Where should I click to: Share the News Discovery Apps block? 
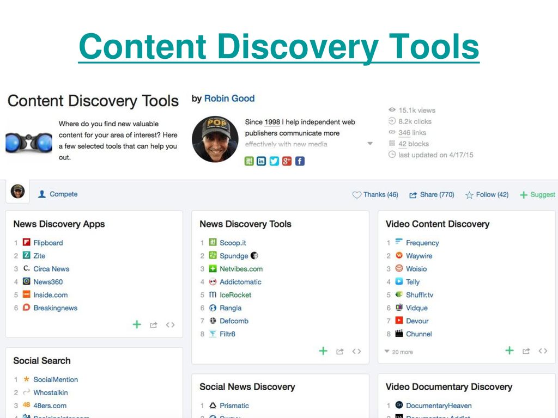153,325
